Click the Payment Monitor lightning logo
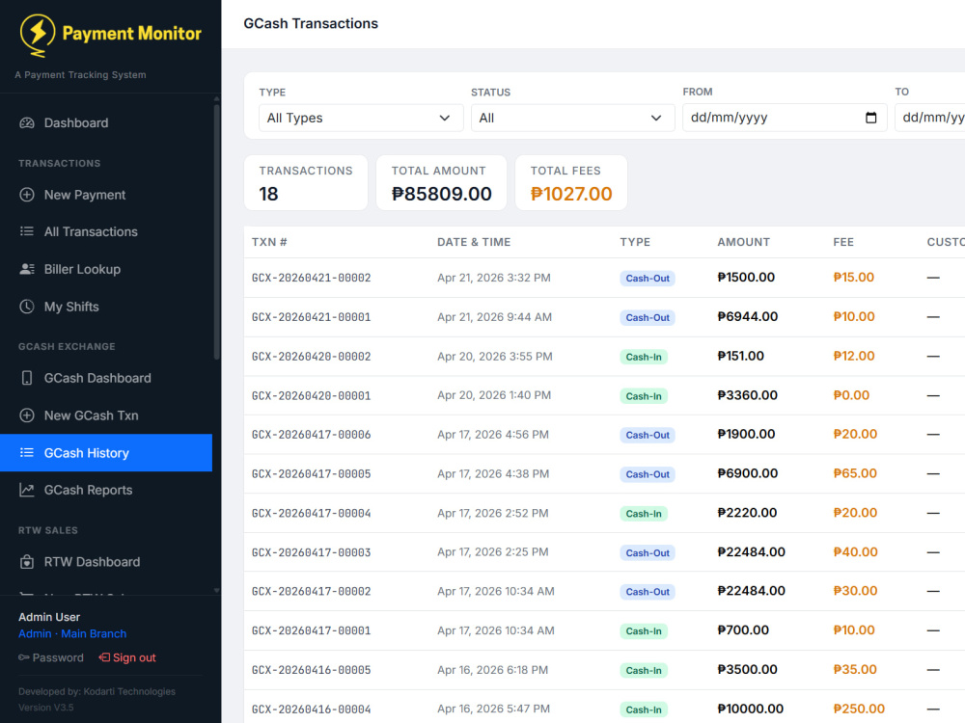 38,36
